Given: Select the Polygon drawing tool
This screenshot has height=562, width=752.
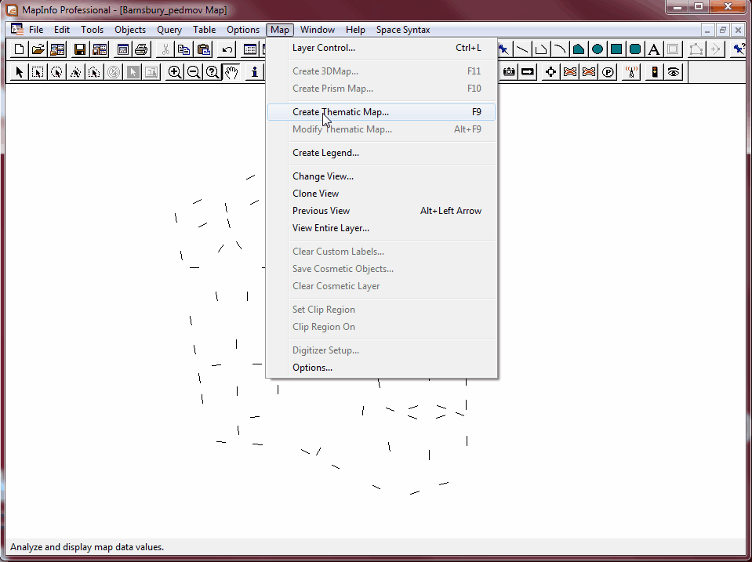Looking at the screenshot, I should point(579,49).
